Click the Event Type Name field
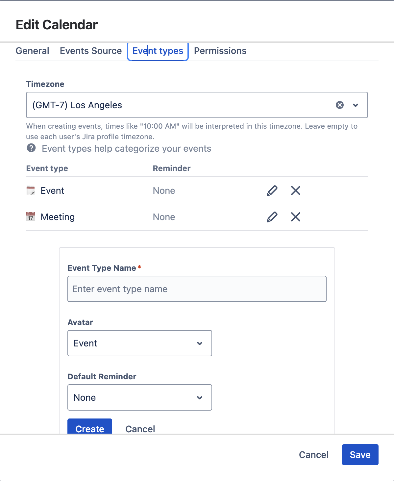This screenshot has height=481, width=394. coord(197,289)
